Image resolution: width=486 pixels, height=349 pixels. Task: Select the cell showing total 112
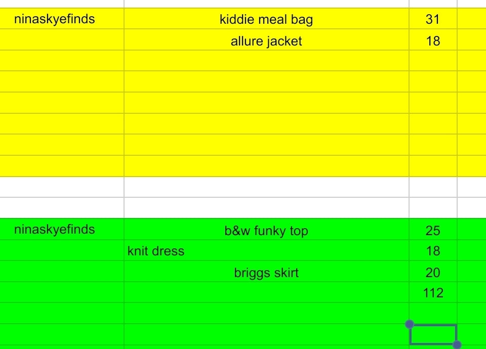click(433, 293)
